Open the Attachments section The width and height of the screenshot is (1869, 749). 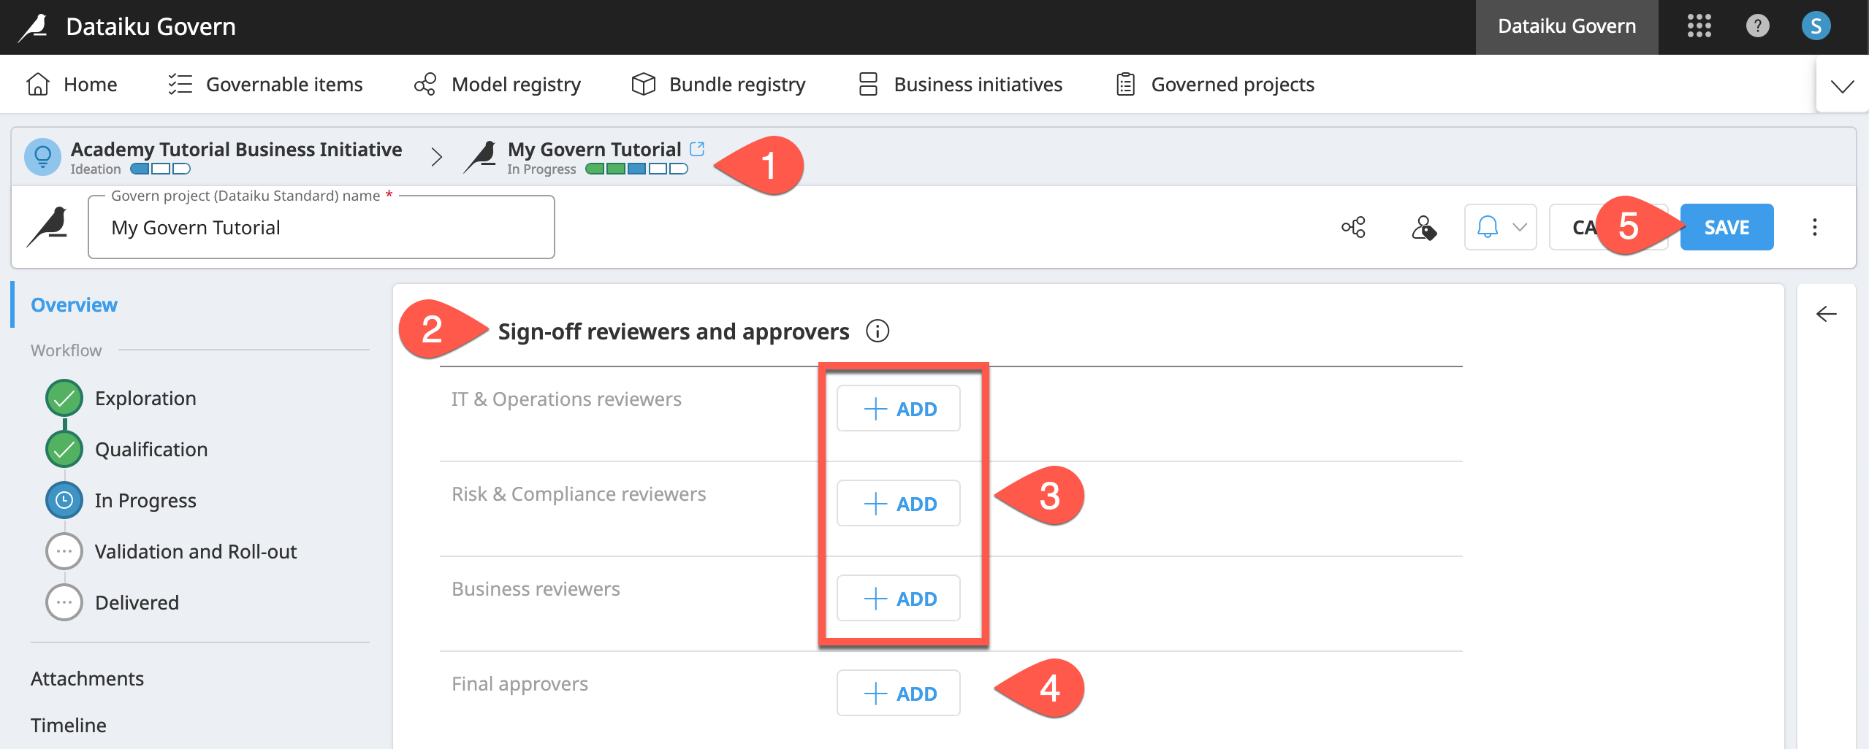tap(87, 678)
